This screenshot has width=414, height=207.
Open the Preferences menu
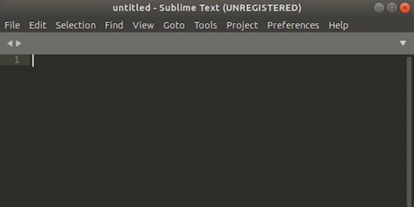293,25
